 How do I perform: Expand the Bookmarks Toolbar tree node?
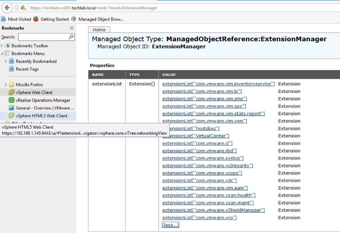tap(2, 46)
